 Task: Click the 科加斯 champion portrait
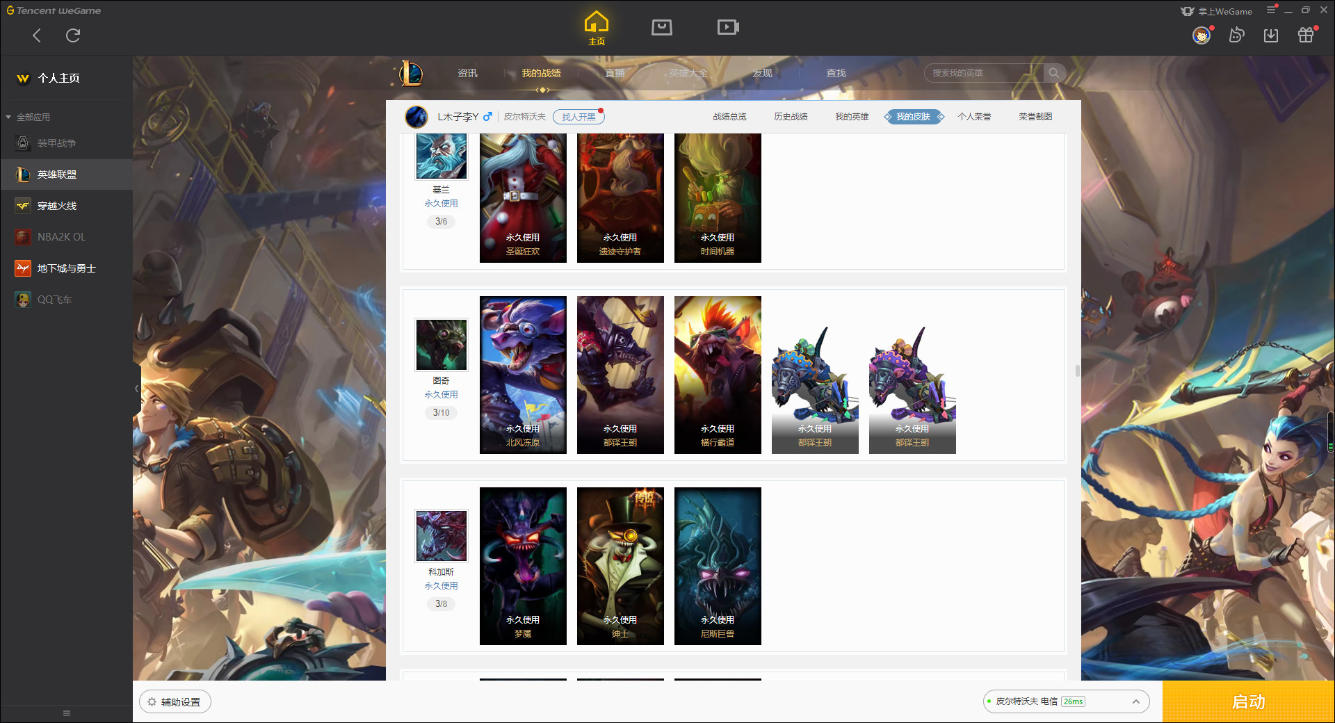click(441, 536)
